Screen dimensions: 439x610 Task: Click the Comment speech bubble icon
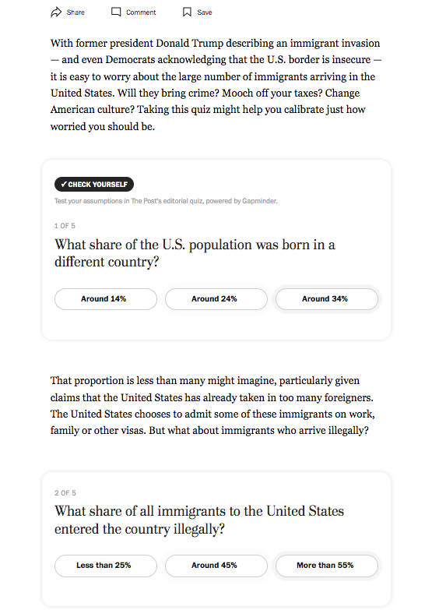116,12
